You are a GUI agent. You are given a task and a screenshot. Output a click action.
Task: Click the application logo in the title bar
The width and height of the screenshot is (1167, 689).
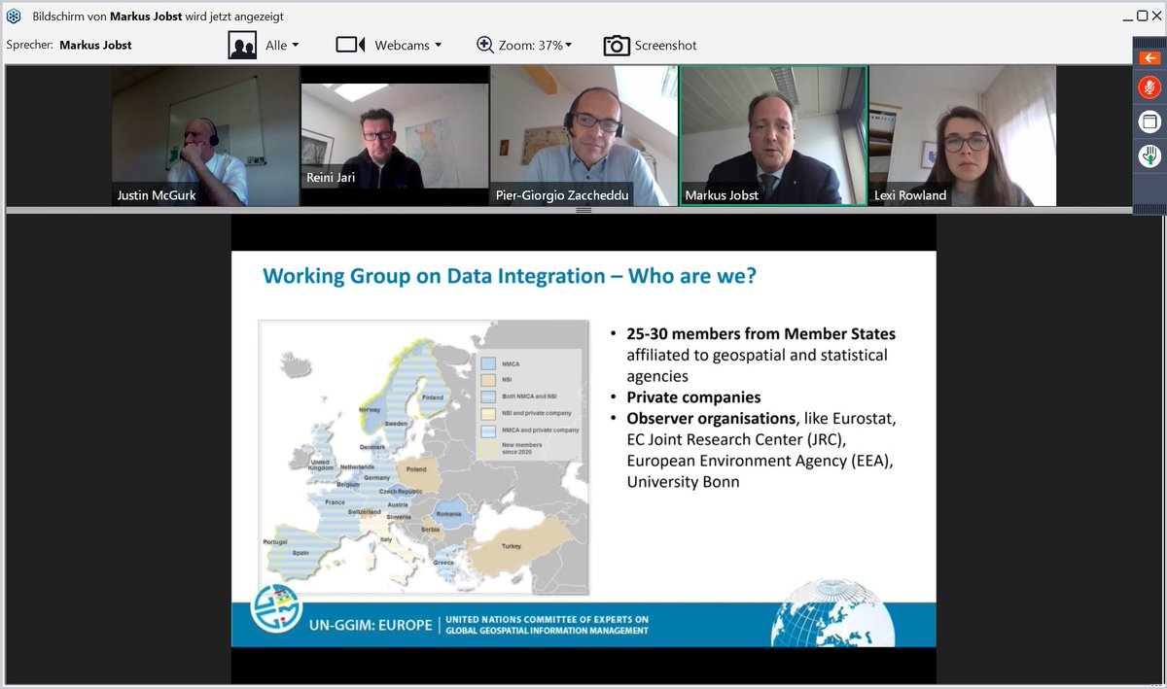(14, 15)
